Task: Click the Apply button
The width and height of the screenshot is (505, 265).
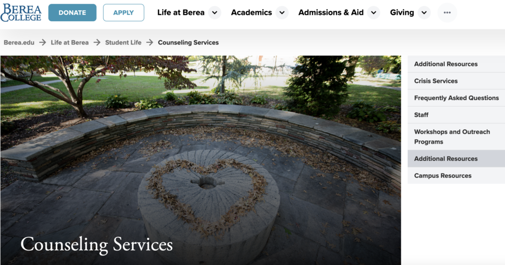Action: point(123,12)
